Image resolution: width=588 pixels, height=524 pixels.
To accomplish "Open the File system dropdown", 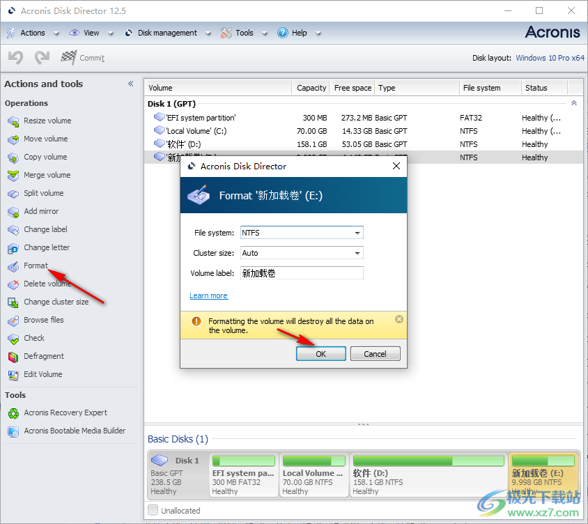I will coord(358,233).
